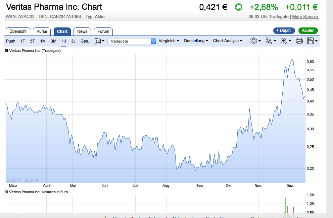Open the Forum tab

click(x=103, y=31)
